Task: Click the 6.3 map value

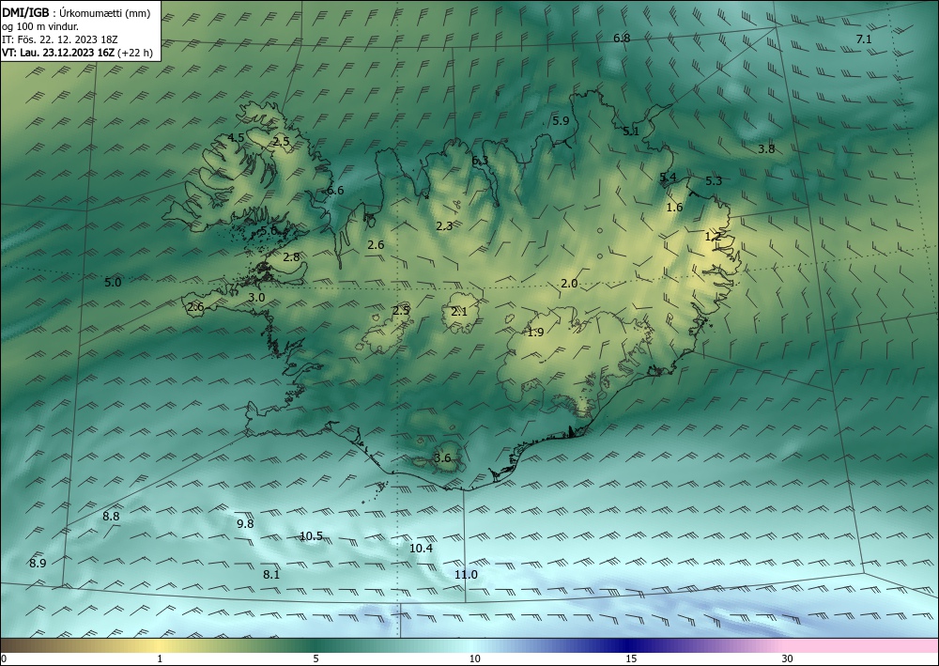Action: (480, 161)
